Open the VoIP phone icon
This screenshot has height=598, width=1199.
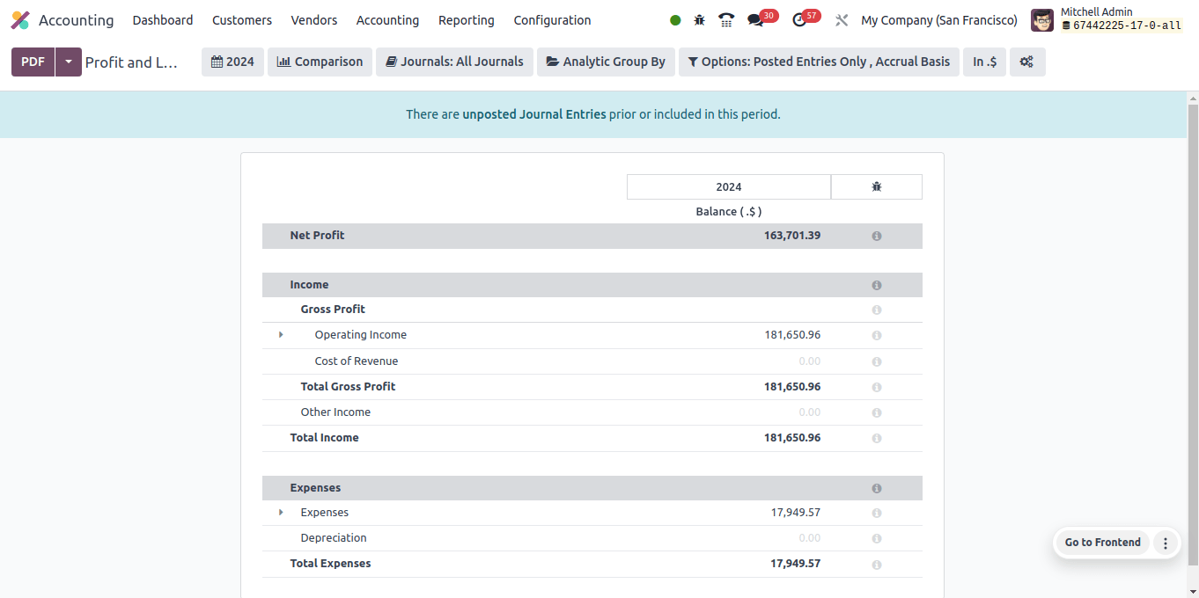726,20
